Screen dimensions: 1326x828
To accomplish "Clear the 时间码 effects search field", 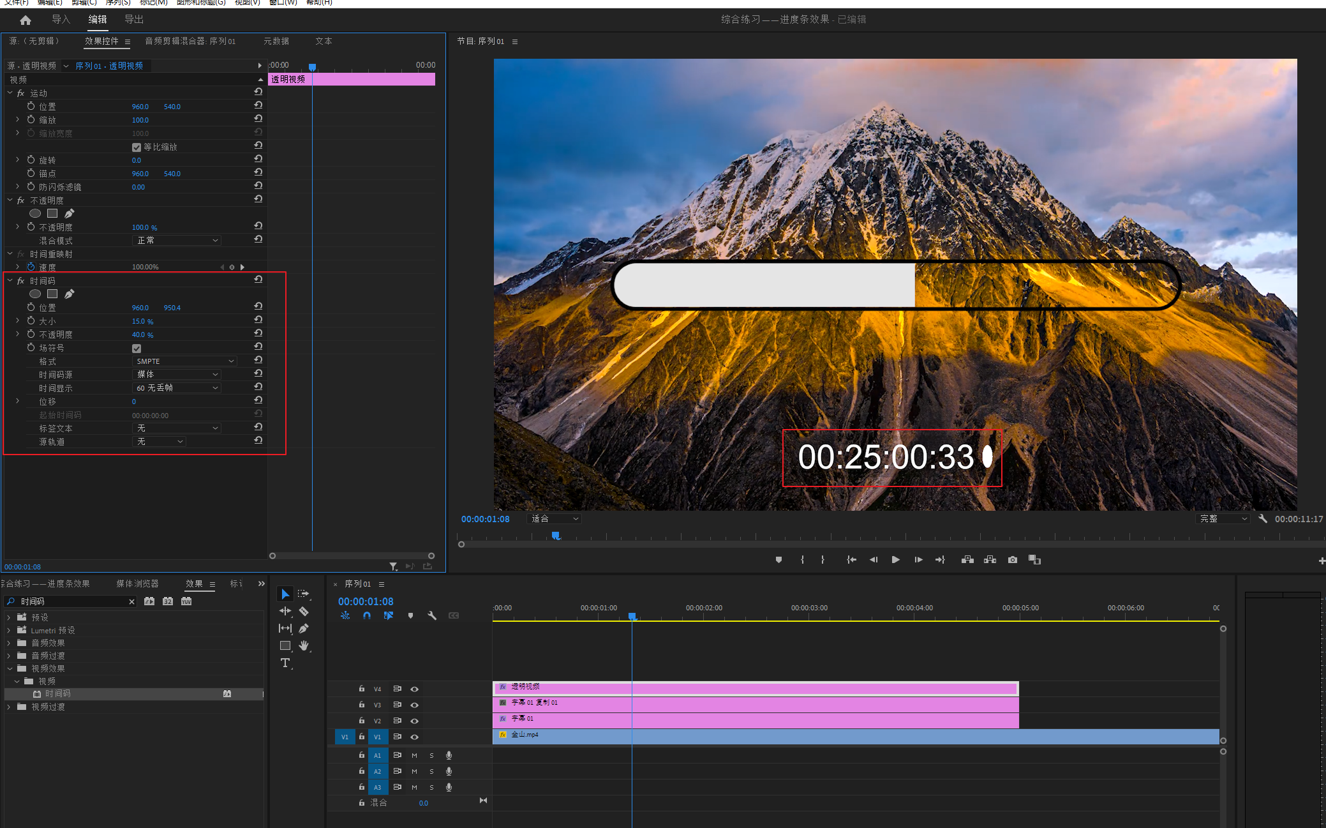I will tap(131, 601).
